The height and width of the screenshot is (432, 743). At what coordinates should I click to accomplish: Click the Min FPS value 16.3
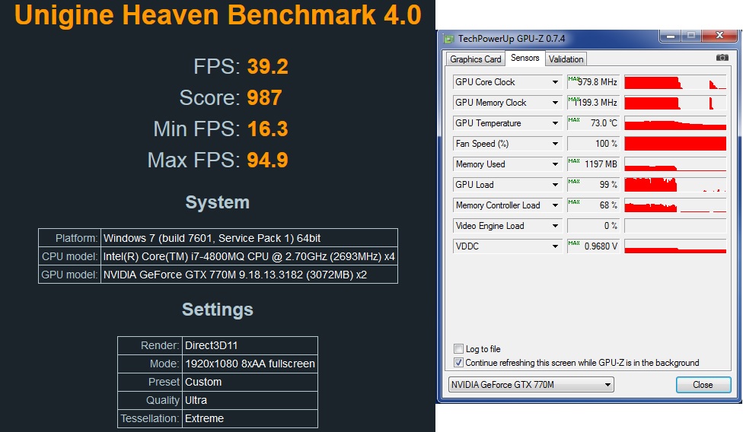268,129
